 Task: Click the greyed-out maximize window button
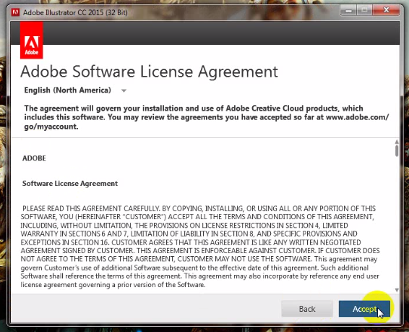(x=365, y=10)
